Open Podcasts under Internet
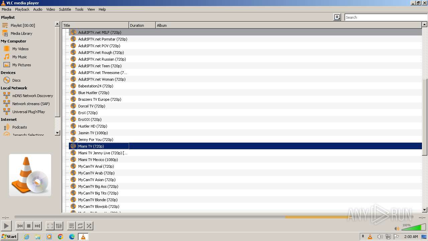Image resolution: width=428 pixels, height=241 pixels. point(19,127)
